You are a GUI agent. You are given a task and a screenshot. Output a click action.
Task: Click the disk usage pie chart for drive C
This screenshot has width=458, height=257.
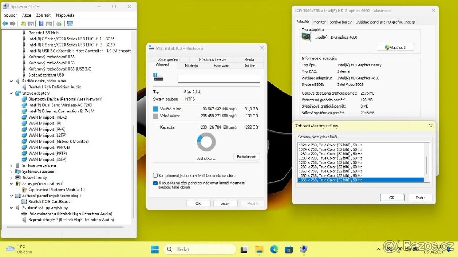[x=206, y=141]
